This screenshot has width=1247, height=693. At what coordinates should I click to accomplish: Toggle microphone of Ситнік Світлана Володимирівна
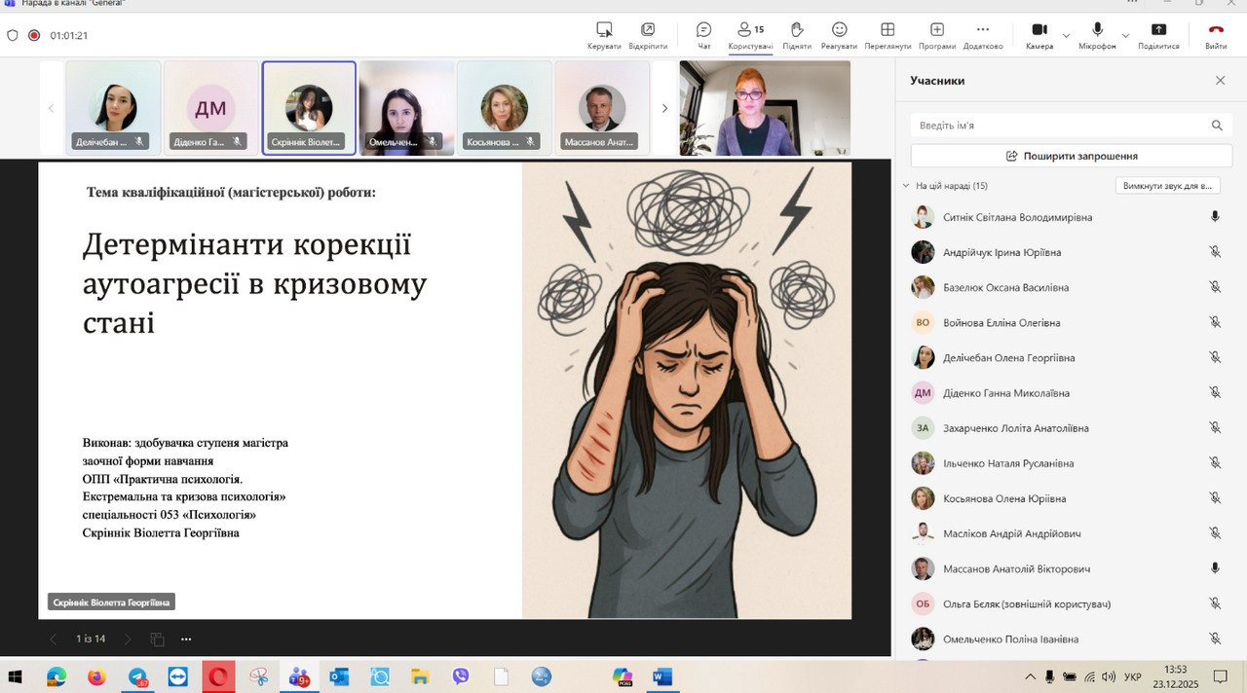1215,217
